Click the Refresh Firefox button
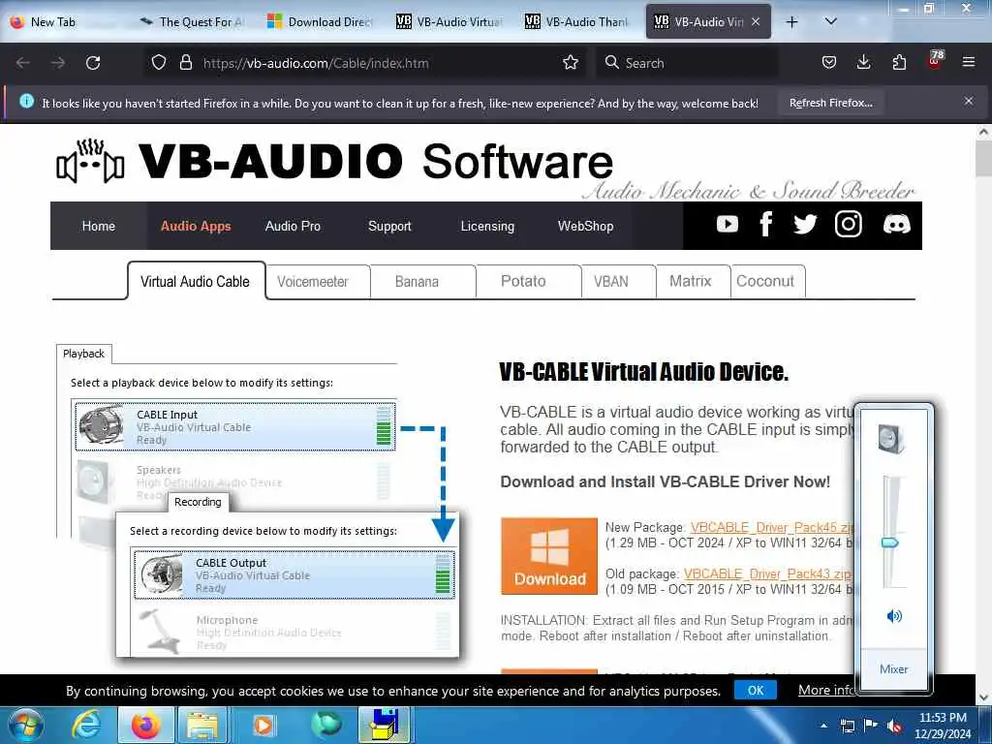Screen dimensions: 992x744 [830, 103]
